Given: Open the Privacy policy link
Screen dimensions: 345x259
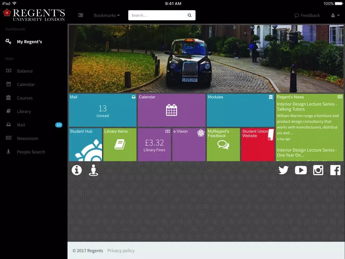Looking at the screenshot, I should (121, 250).
